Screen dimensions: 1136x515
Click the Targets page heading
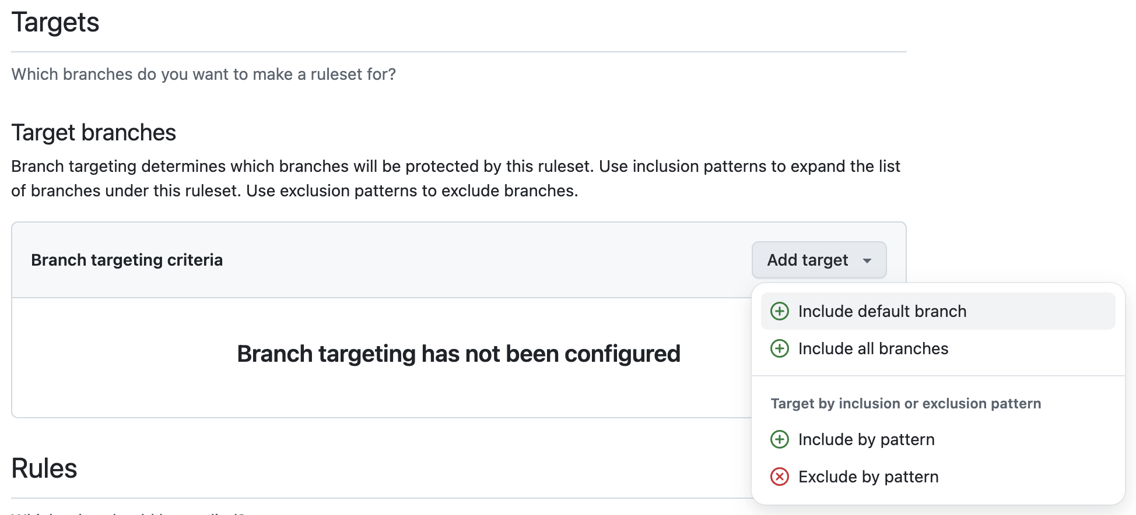point(55,23)
